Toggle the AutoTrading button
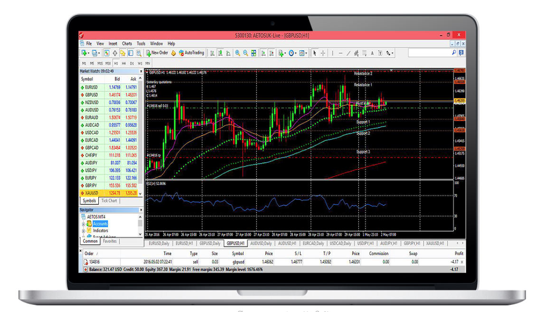 click(191, 53)
